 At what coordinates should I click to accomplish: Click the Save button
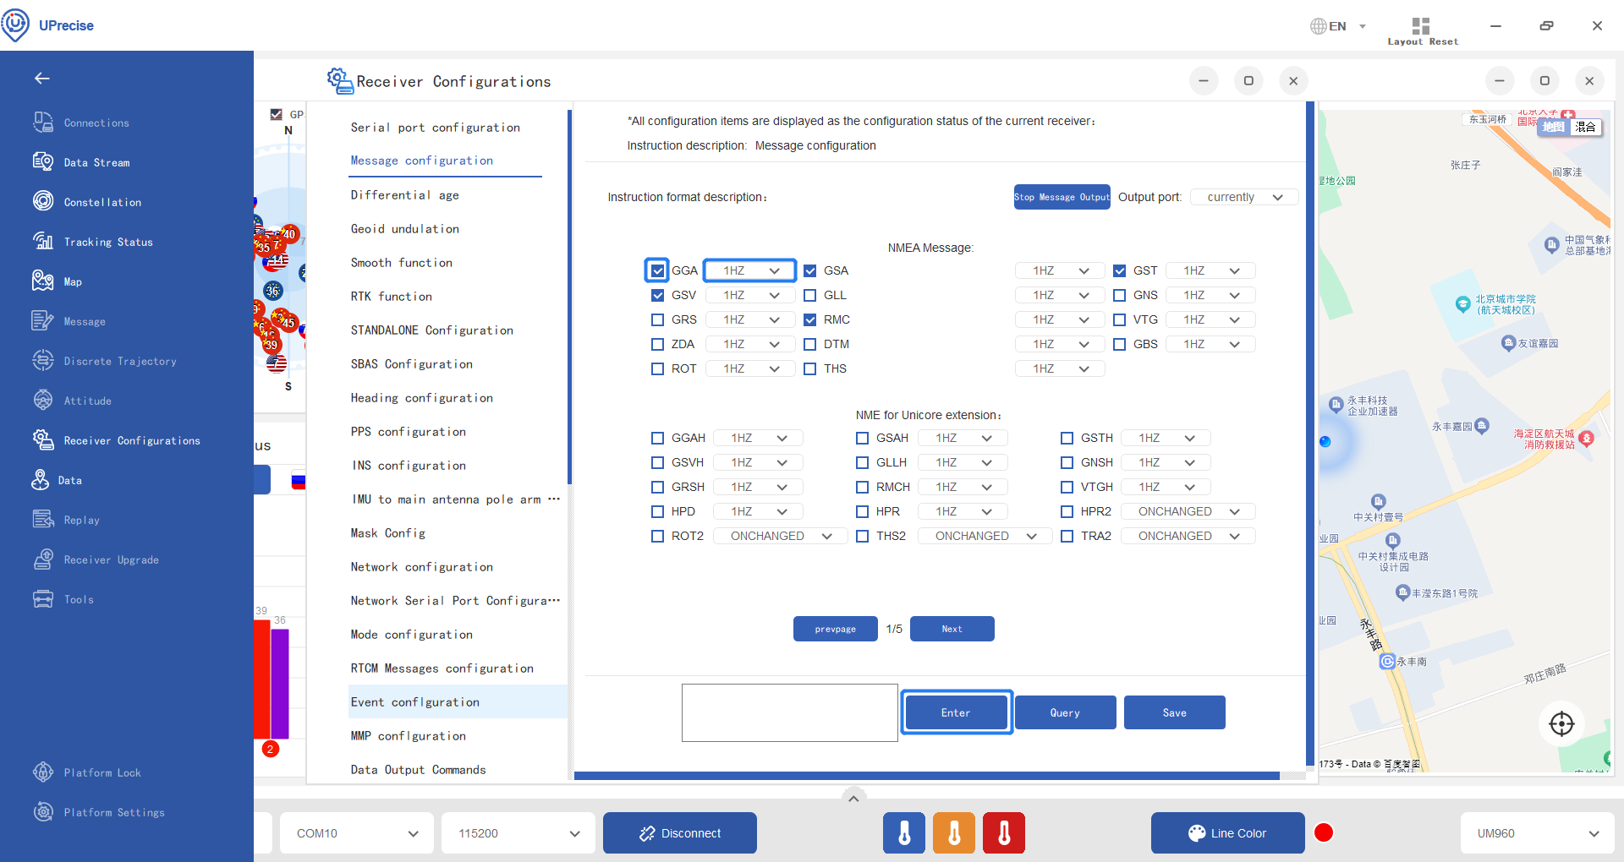[1174, 712]
